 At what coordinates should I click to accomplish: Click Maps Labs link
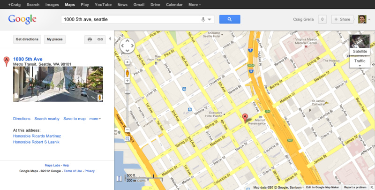[x=52, y=165]
